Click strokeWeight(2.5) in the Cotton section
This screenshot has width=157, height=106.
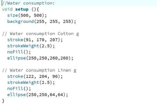pos(31,46)
